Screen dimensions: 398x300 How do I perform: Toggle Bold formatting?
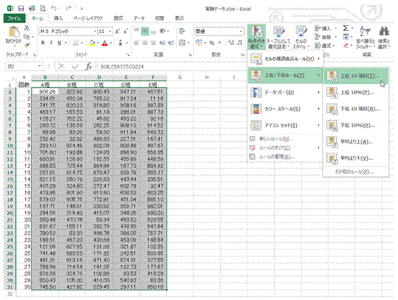[43, 43]
